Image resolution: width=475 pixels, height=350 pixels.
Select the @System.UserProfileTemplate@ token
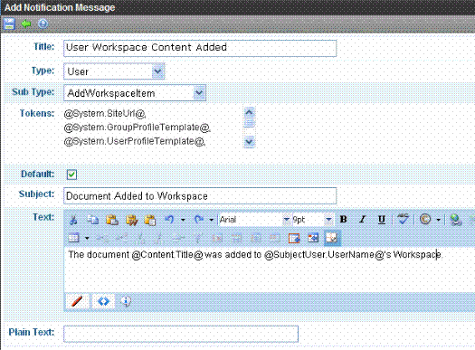[135, 141]
